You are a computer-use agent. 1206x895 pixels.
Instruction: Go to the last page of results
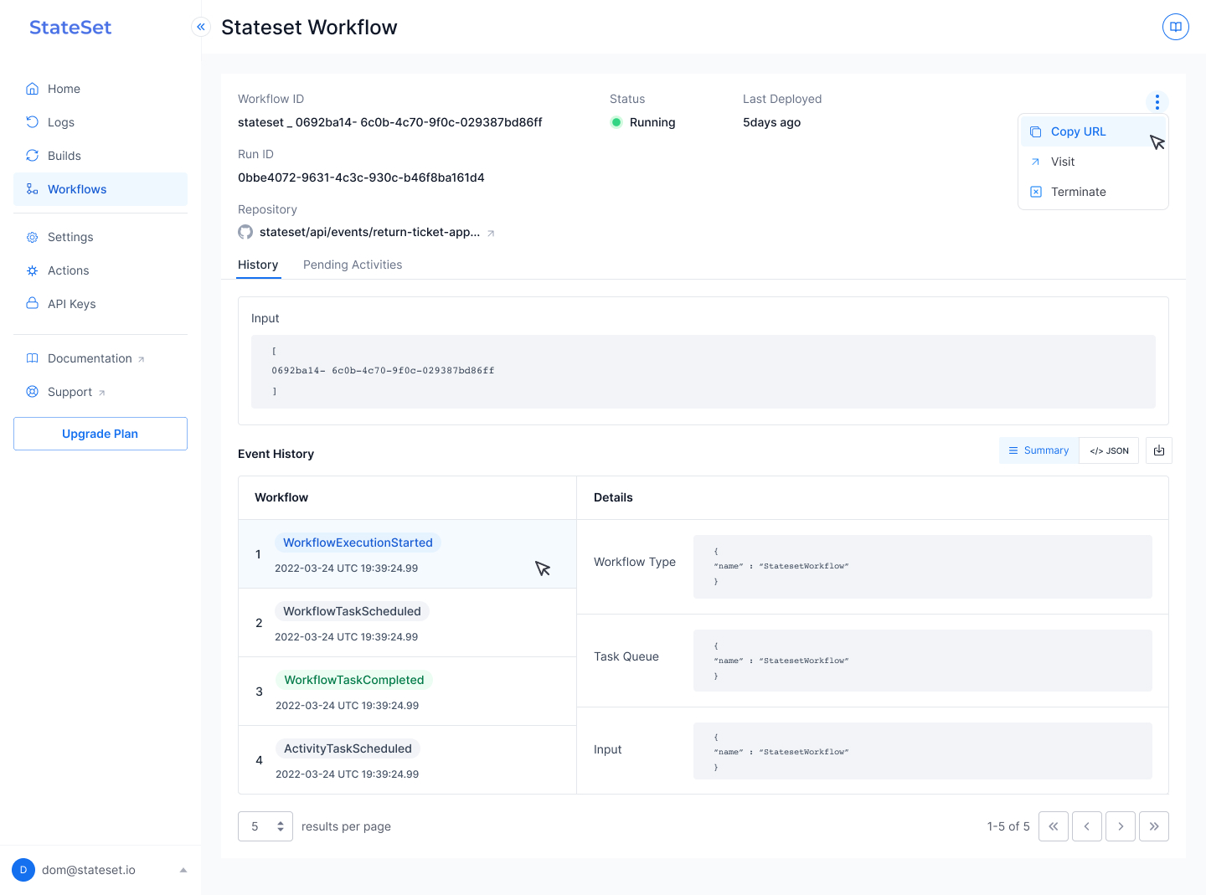(x=1154, y=826)
